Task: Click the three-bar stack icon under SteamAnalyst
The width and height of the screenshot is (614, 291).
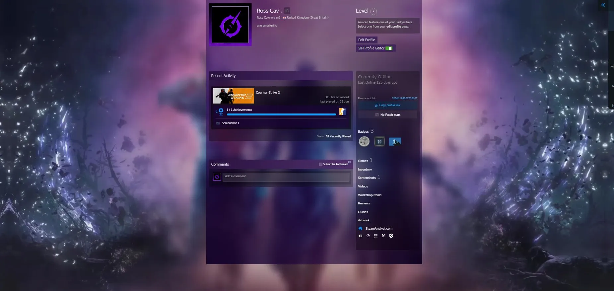Action: [375, 236]
